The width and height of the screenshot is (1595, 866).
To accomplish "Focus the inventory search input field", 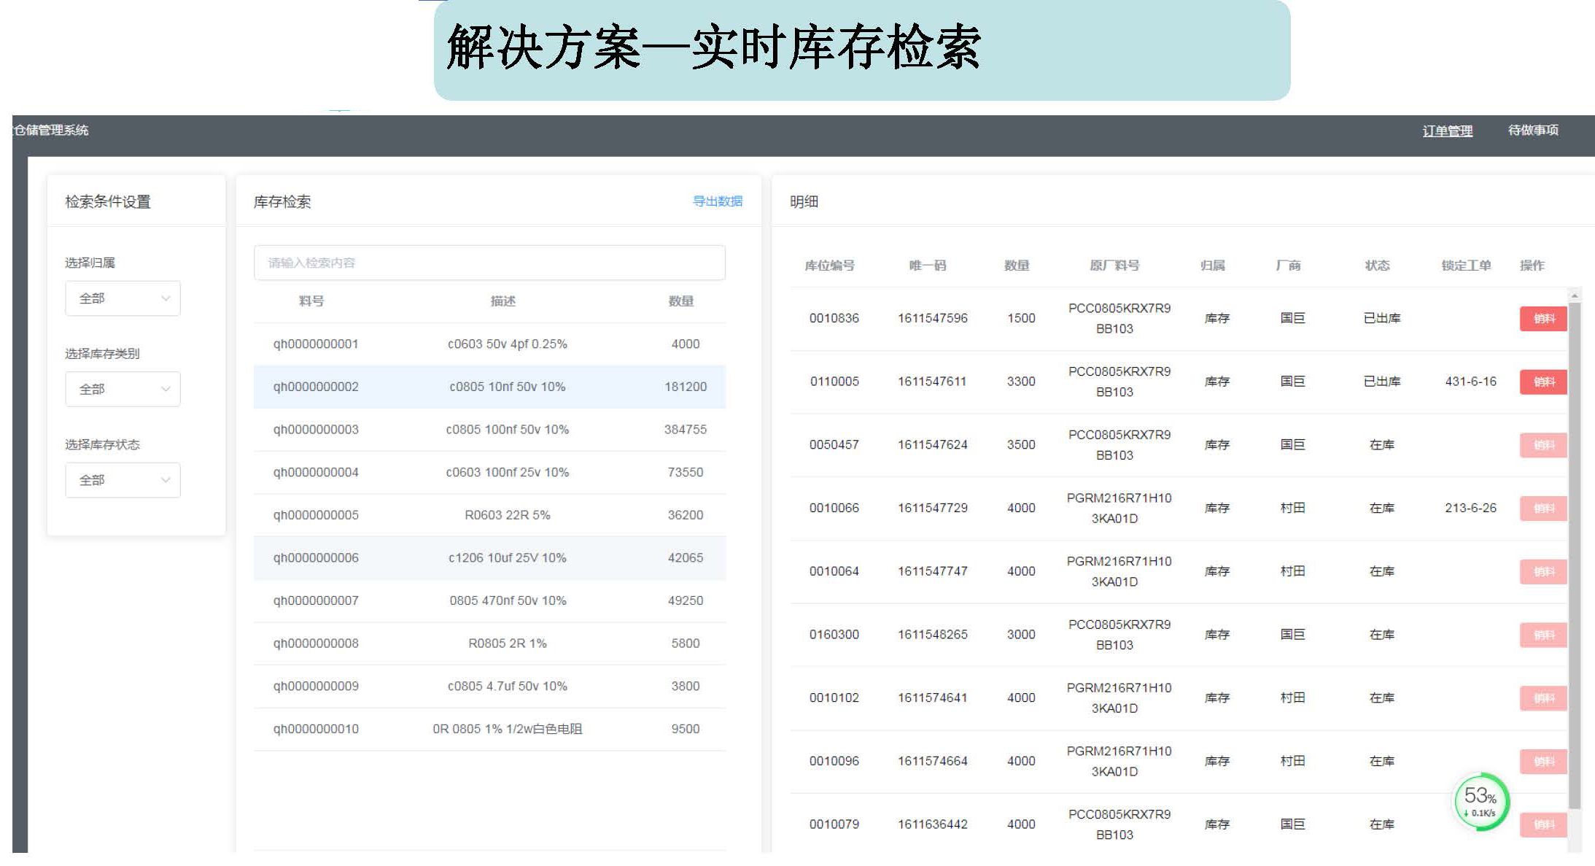I will [489, 263].
